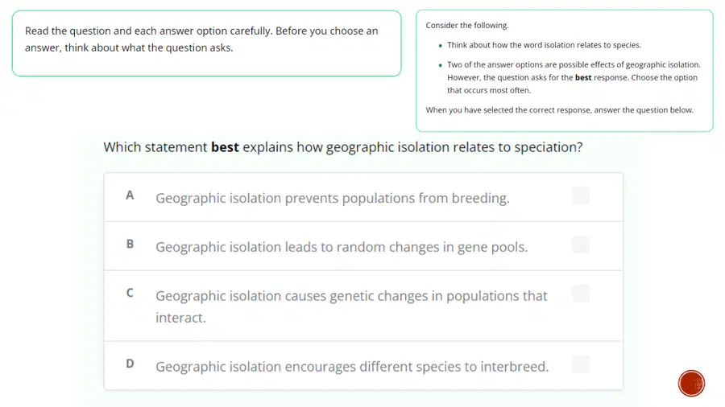Select 'prevents populations from breeding' answer text
This screenshot has height=407, width=725.
click(333, 198)
